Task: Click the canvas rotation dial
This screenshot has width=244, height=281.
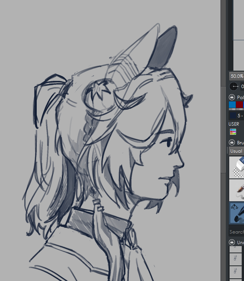Action: coord(234,87)
